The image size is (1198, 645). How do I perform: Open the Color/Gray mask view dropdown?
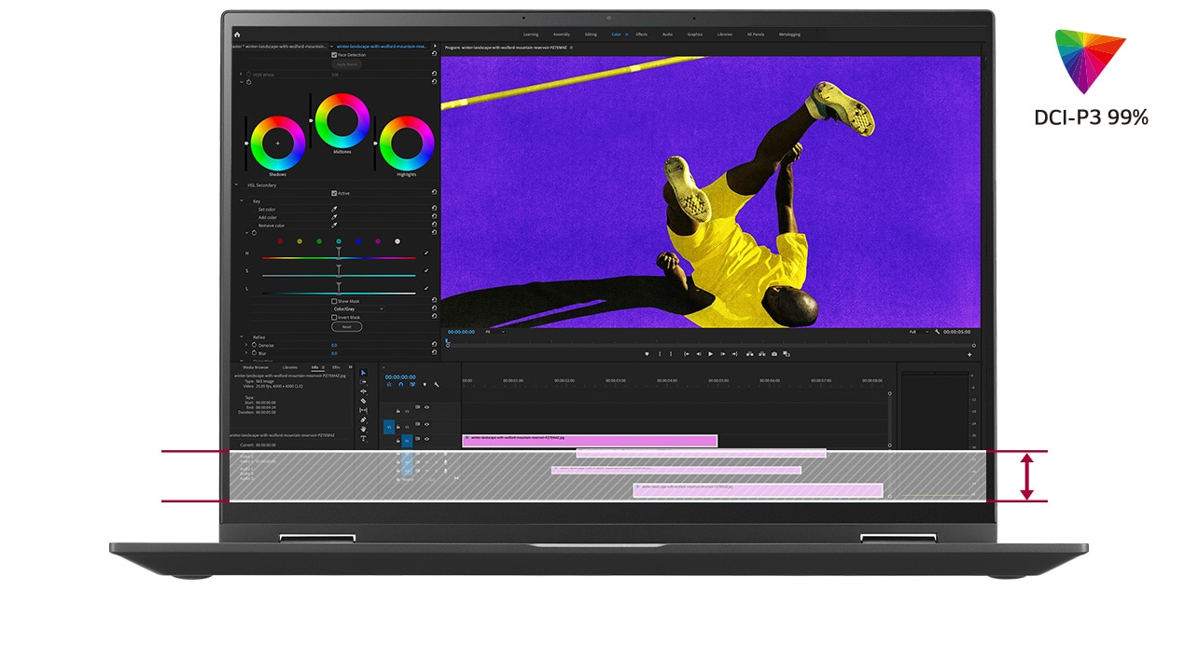(x=359, y=309)
